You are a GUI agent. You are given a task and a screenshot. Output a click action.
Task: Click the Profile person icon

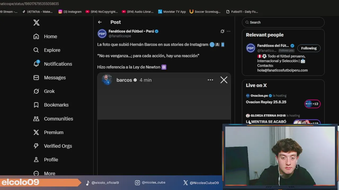tap(36, 160)
